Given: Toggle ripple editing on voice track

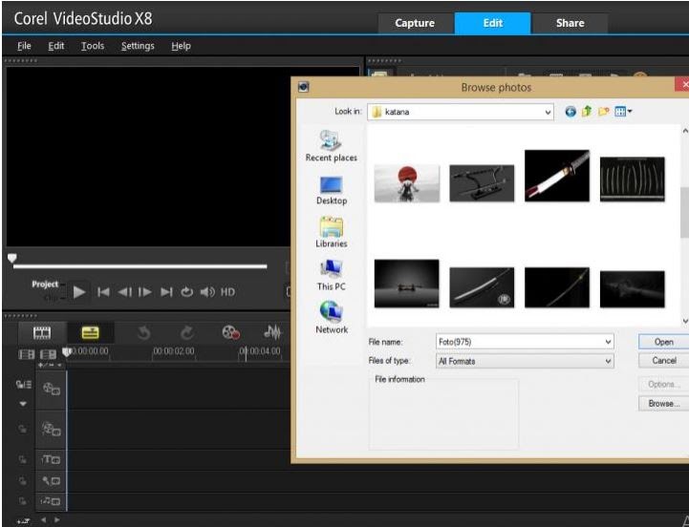Looking at the screenshot, I should click(22, 481).
